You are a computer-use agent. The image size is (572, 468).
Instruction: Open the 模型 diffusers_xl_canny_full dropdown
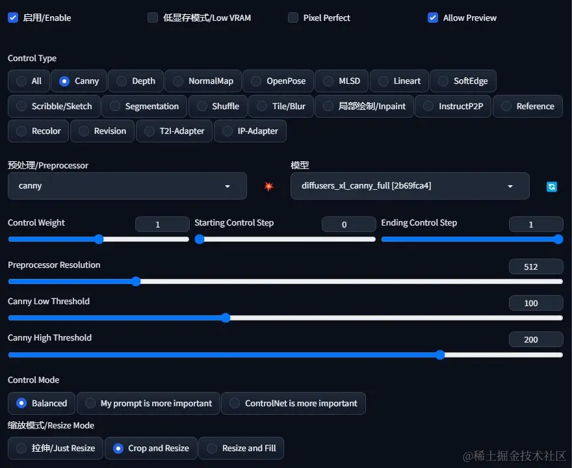click(409, 186)
